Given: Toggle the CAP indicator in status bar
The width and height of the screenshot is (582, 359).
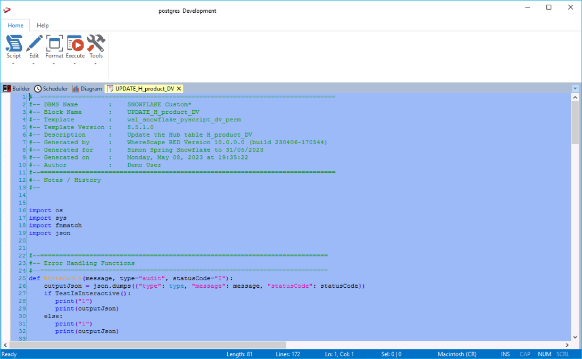Looking at the screenshot, I should [x=525, y=354].
